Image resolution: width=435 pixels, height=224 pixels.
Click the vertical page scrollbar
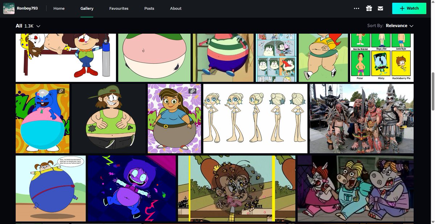433,91
